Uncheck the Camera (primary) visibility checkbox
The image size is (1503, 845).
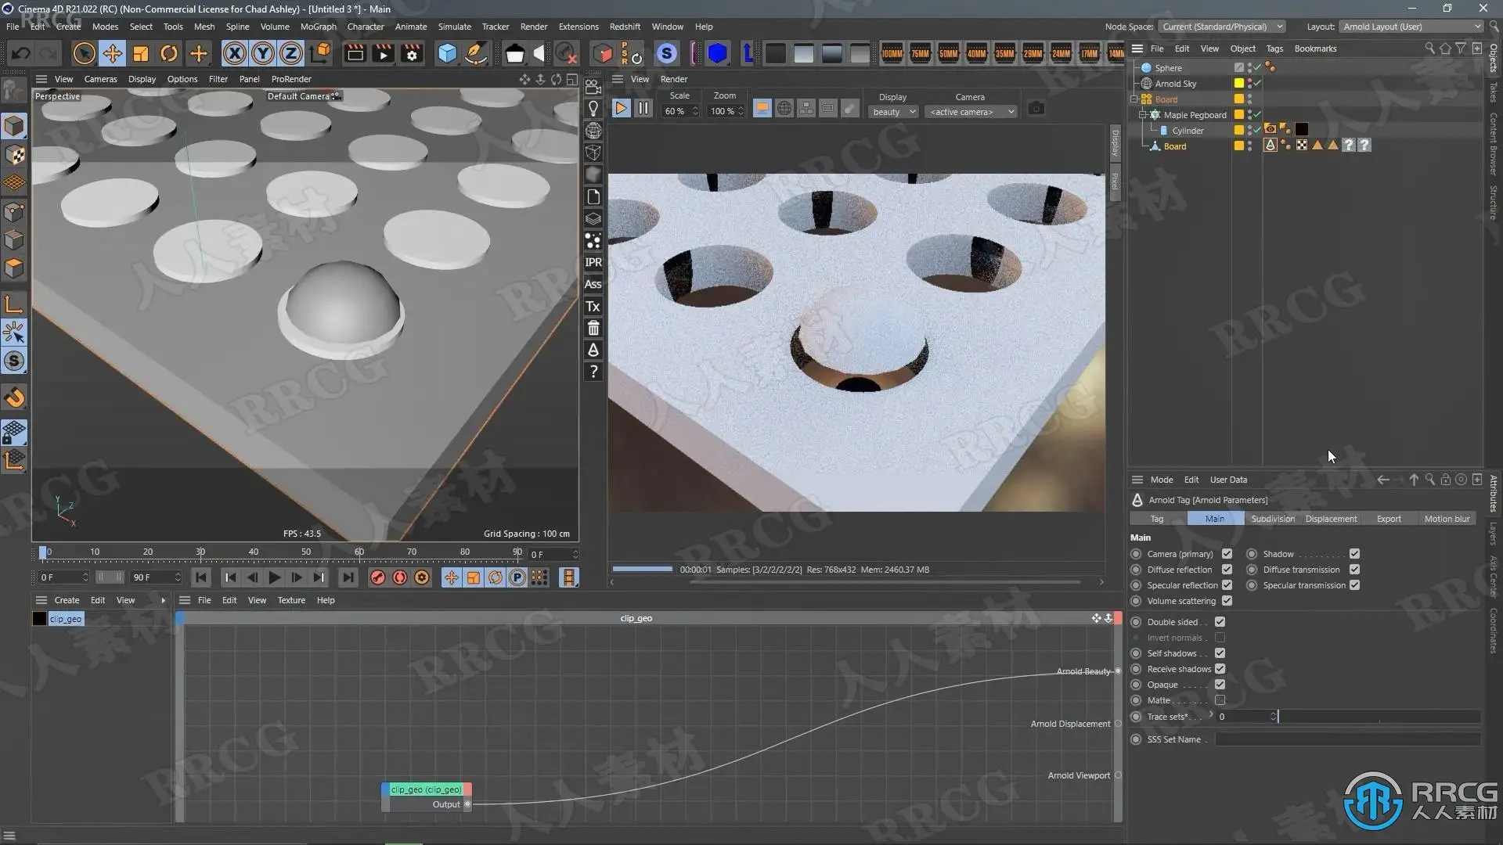1227,554
